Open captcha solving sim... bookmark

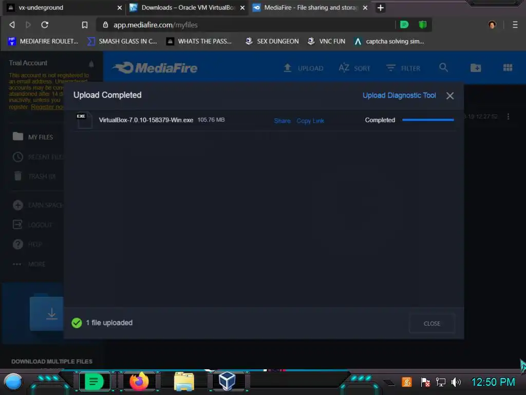pos(389,41)
